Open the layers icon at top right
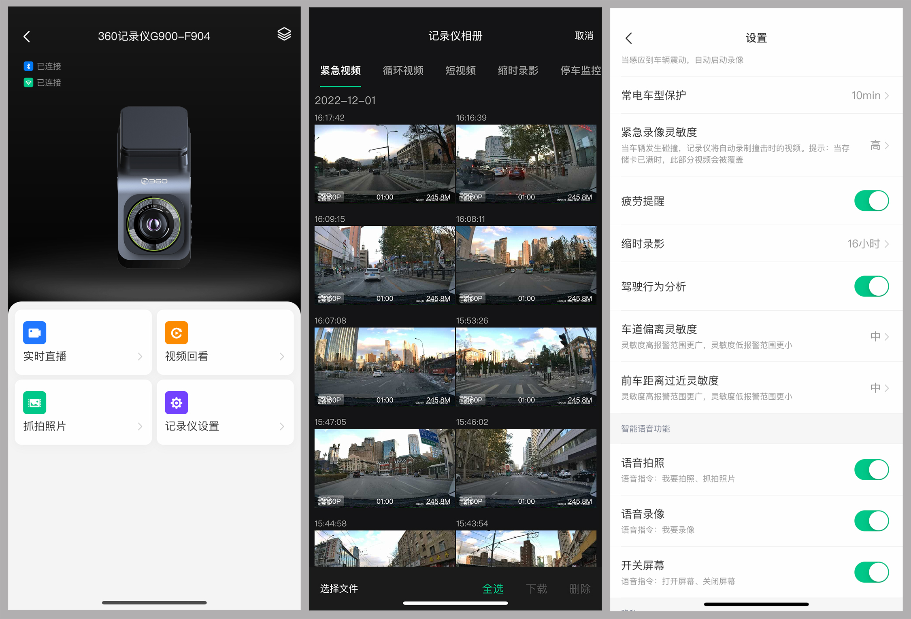Viewport: 911px width, 619px height. (284, 34)
